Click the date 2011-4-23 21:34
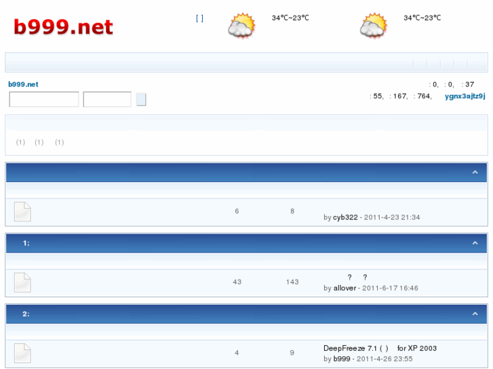Screen dimensions: 493x369 pos(392,217)
